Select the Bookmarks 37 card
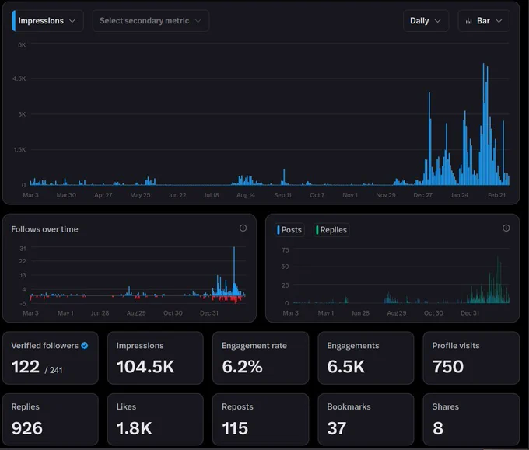 click(366, 420)
